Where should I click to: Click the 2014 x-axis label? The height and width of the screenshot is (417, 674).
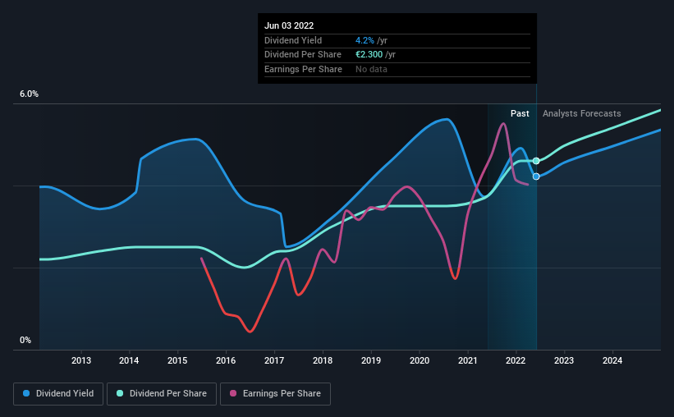[x=129, y=360]
